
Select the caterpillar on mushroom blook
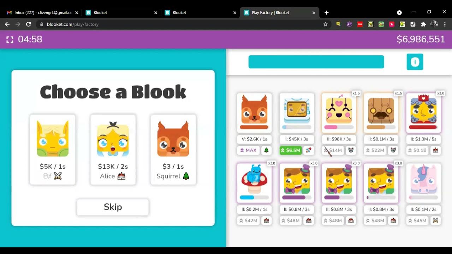click(254, 183)
